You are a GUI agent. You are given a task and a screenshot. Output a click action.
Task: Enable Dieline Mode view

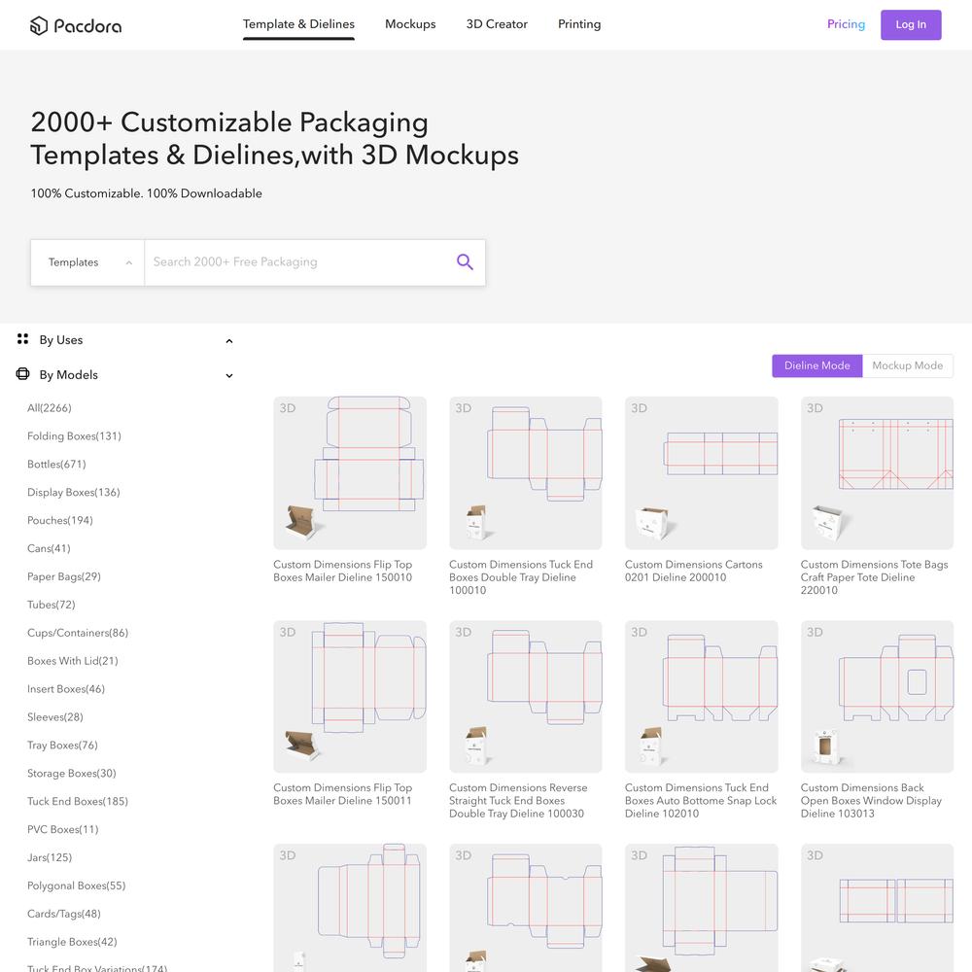817,365
